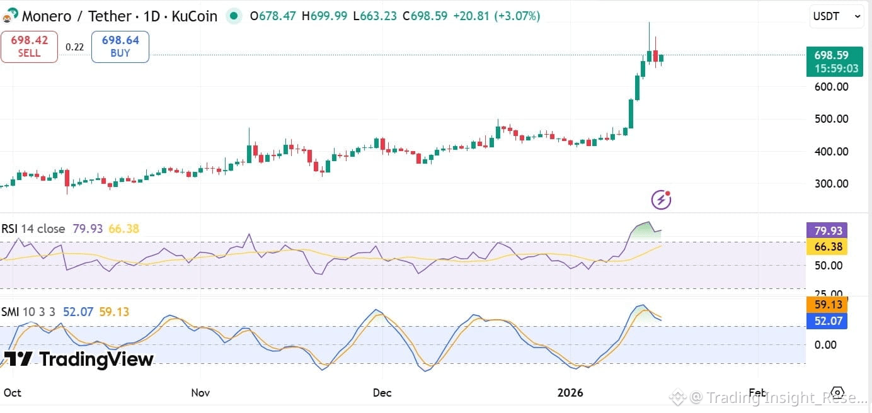Click the green market status dot
The width and height of the screenshot is (872, 413).
(234, 16)
